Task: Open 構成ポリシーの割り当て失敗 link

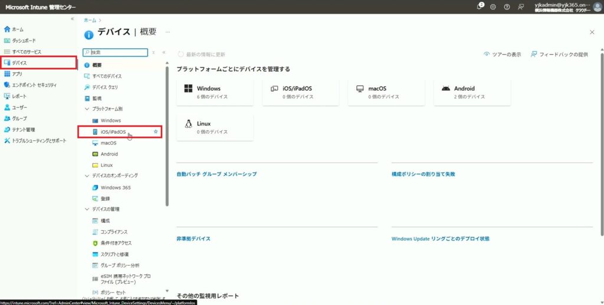Action: [424, 174]
